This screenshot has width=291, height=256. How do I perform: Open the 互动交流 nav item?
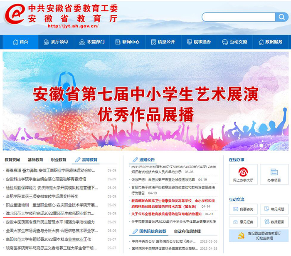(x=234, y=42)
